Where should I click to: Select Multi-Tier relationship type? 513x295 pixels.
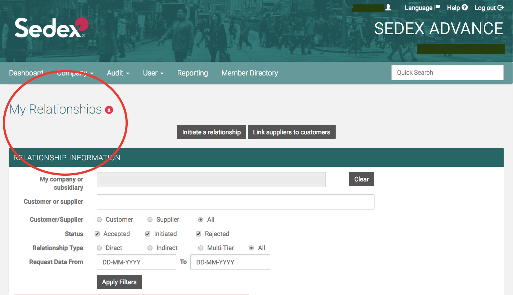pyautogui.click(x=201, y=248)
